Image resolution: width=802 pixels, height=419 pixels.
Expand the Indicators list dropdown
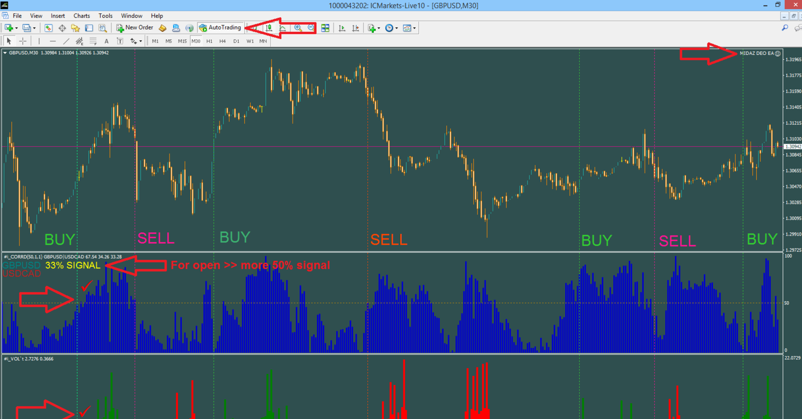379,28
